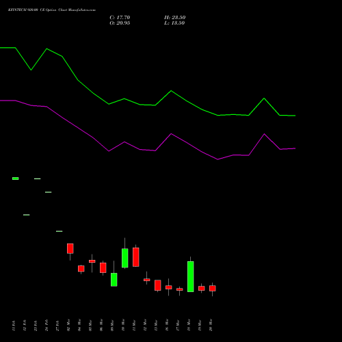Click the '10 Mar' date label
Screen dimensions: 342x342
click(123, 326)
